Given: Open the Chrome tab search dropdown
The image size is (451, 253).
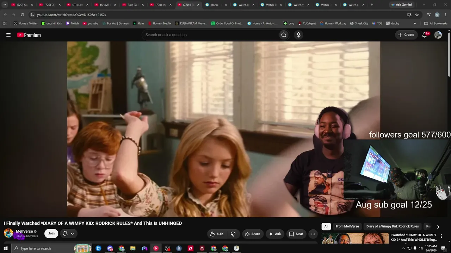Looking at the screenshot, I should point(5,5).
